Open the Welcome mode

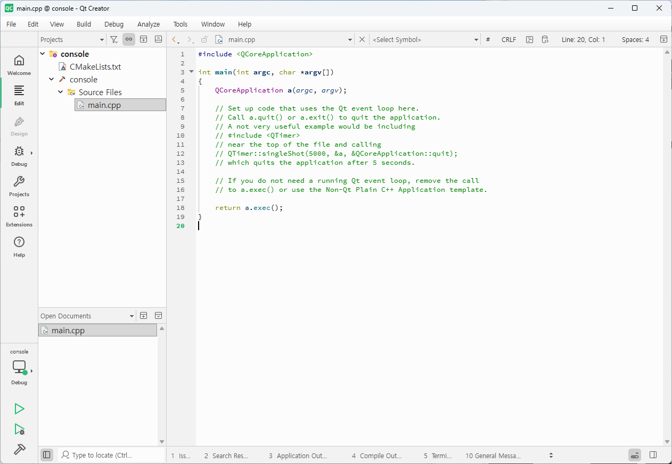(x=19, y=65)
